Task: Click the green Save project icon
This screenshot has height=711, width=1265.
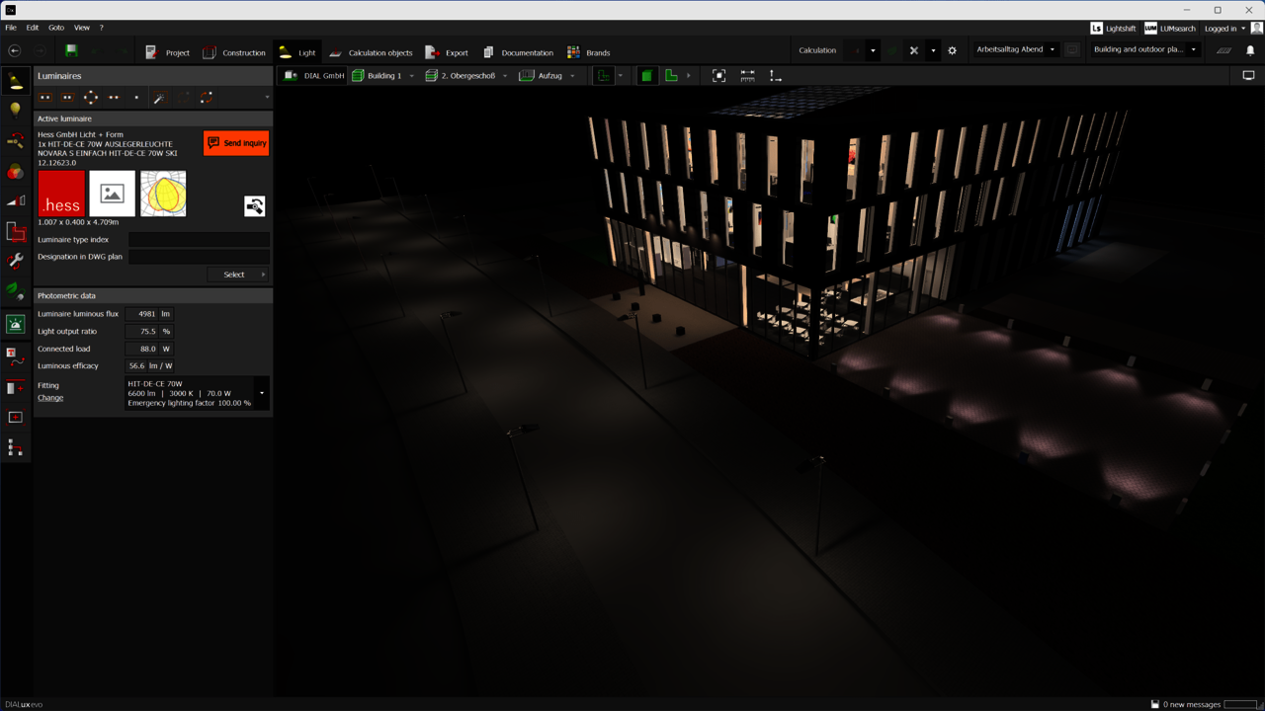Action: coord(71,51)
